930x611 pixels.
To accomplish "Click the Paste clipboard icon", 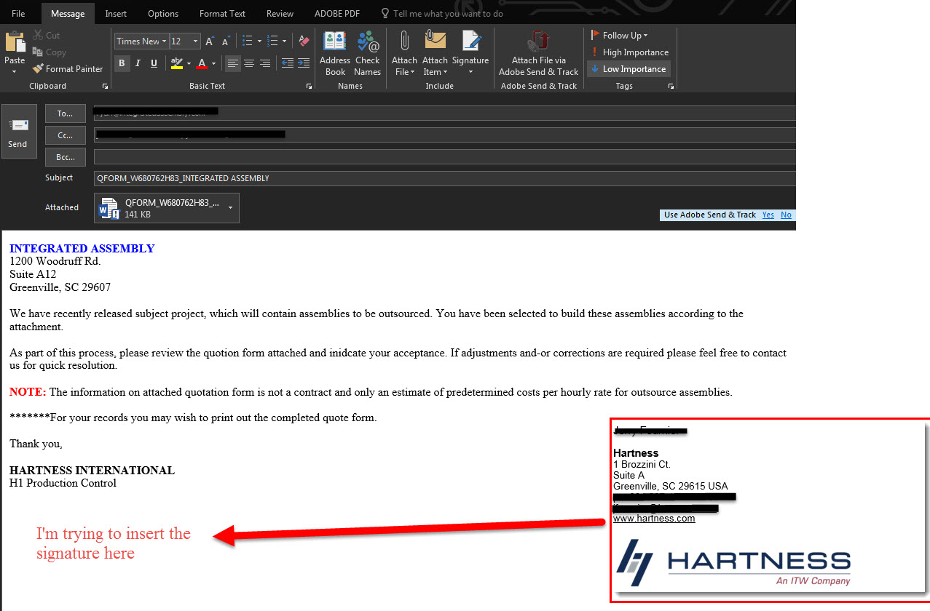I will (x=15, y=41).
